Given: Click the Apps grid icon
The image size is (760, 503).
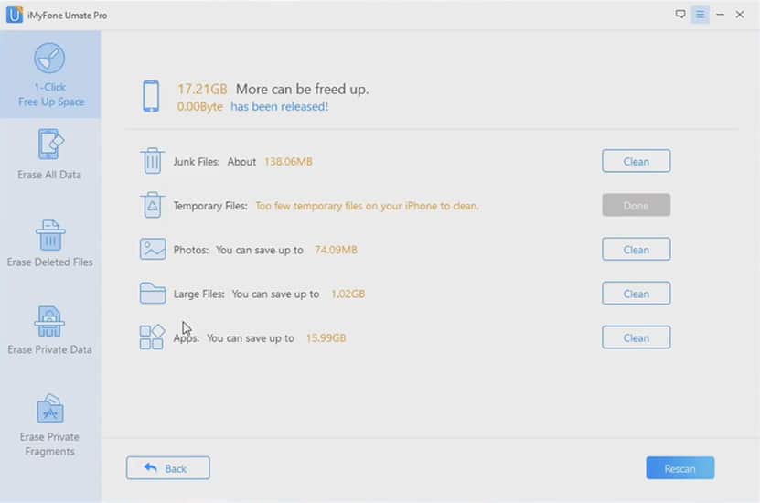Looking at the screenshot, I should (152, 337).
